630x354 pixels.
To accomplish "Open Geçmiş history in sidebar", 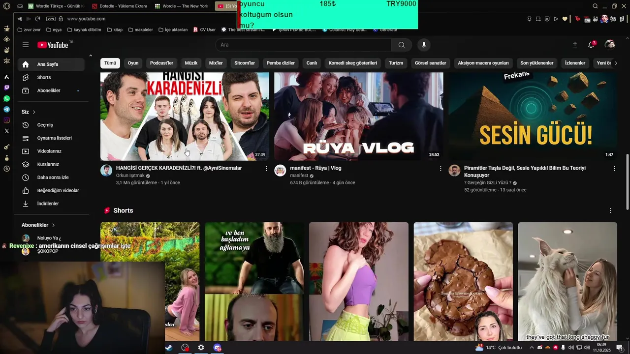I will [52, 125].
